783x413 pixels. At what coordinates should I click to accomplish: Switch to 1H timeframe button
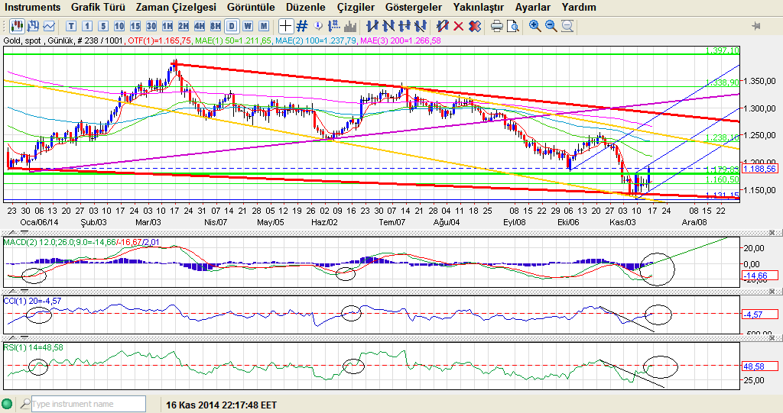click(167, 26)
